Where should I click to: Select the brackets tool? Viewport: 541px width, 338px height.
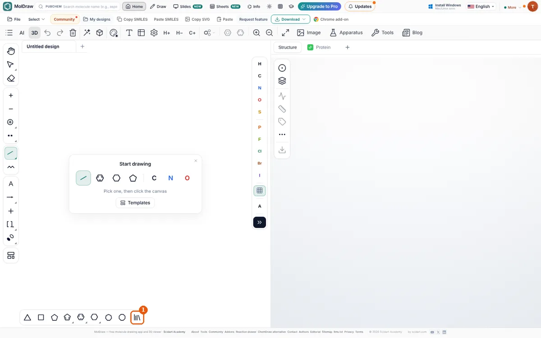[11, 224]
